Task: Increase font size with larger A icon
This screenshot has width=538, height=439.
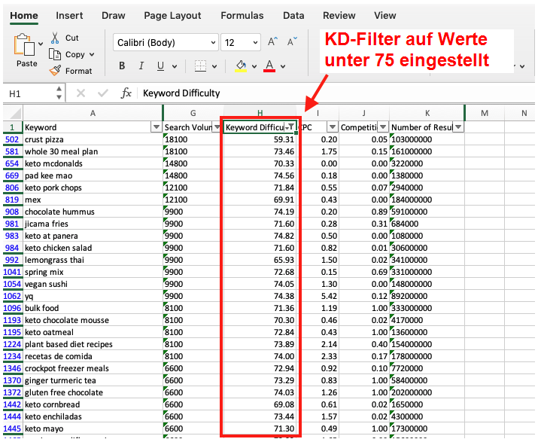Action: click(273, 42)
